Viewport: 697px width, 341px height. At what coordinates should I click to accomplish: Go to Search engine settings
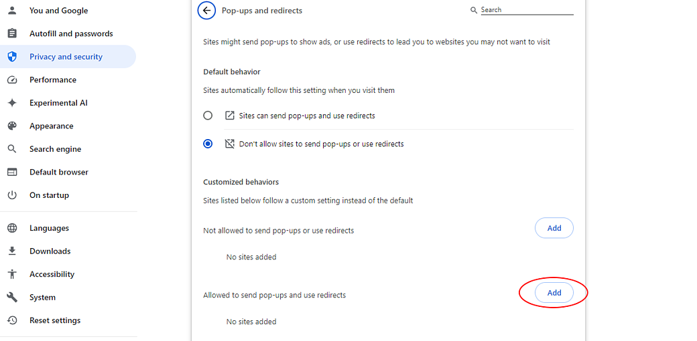point(55,149)
